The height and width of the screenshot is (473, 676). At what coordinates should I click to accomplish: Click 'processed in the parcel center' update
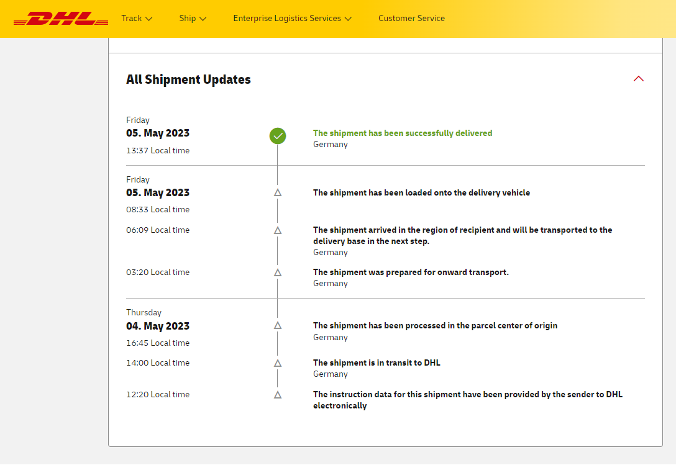tap(435, 325)
